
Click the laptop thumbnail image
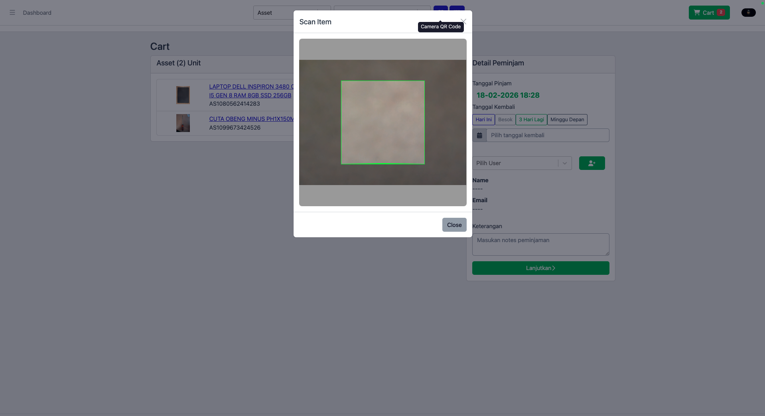click(183, 95)
